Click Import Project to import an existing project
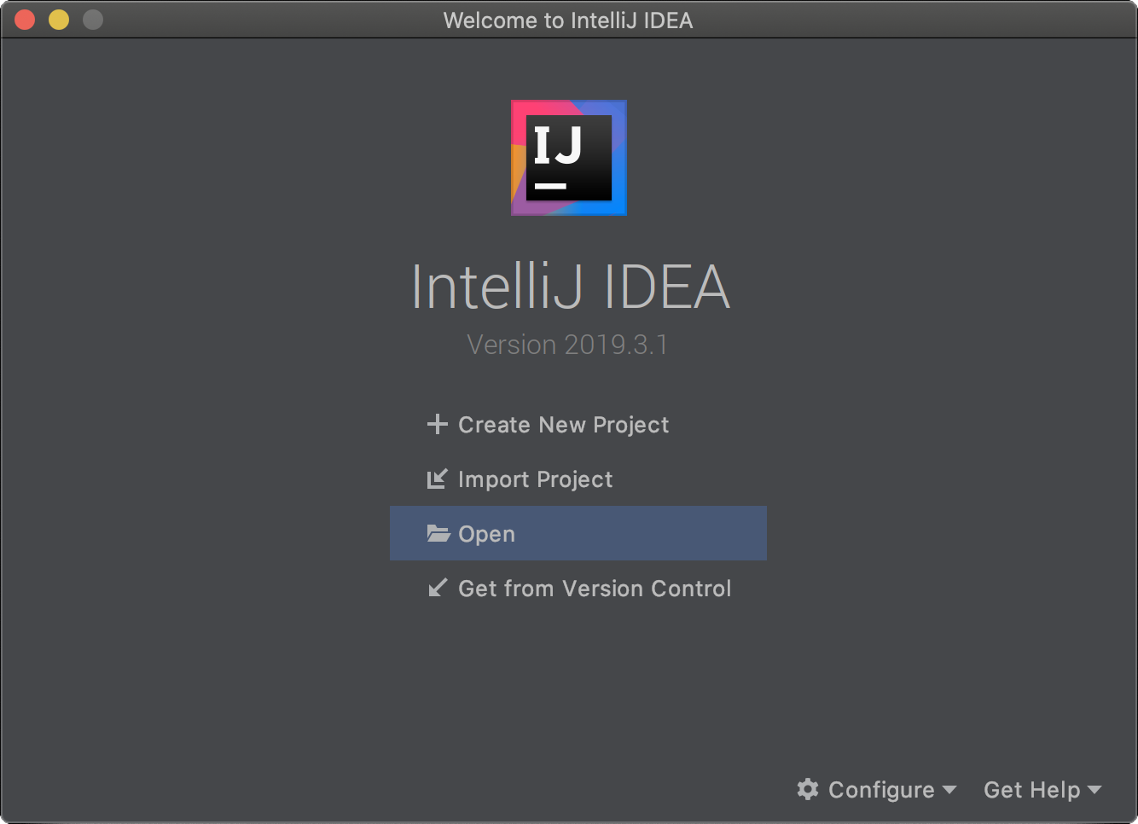The height and width of the screenshot is (824, 1138). click(x=536, y=479)
